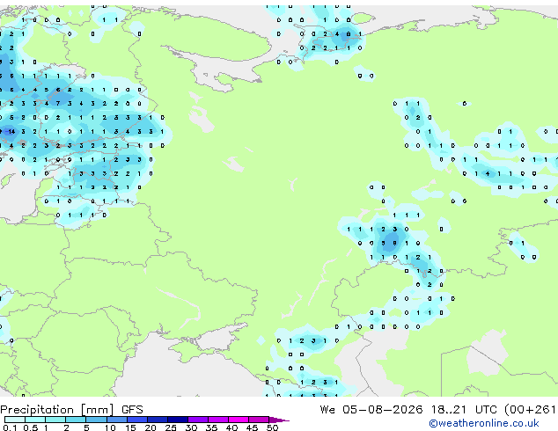Image resolution: width=558 pixels, height=431 pixels.
Task: Click the "[mm]" unit label
Action: coord(97,410)
